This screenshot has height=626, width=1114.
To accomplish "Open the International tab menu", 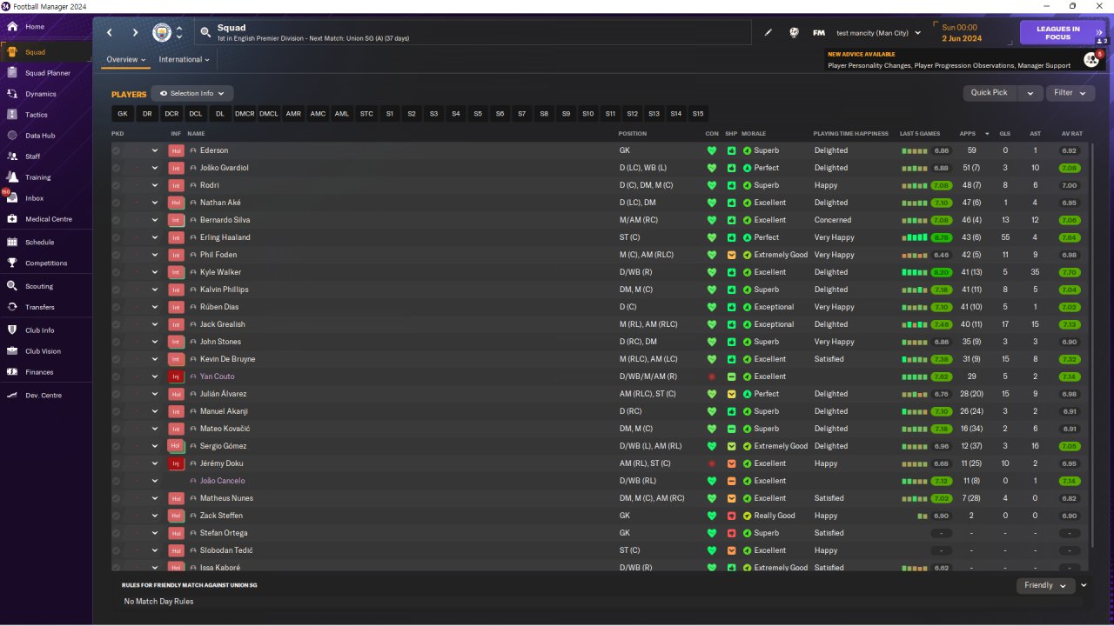I will click(185, 60).
